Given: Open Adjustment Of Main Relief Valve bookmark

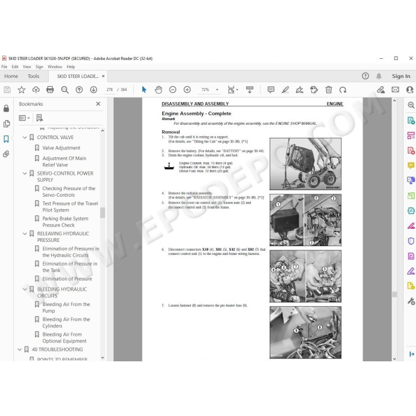Looking at the screenshot, I should click(64, 162).
